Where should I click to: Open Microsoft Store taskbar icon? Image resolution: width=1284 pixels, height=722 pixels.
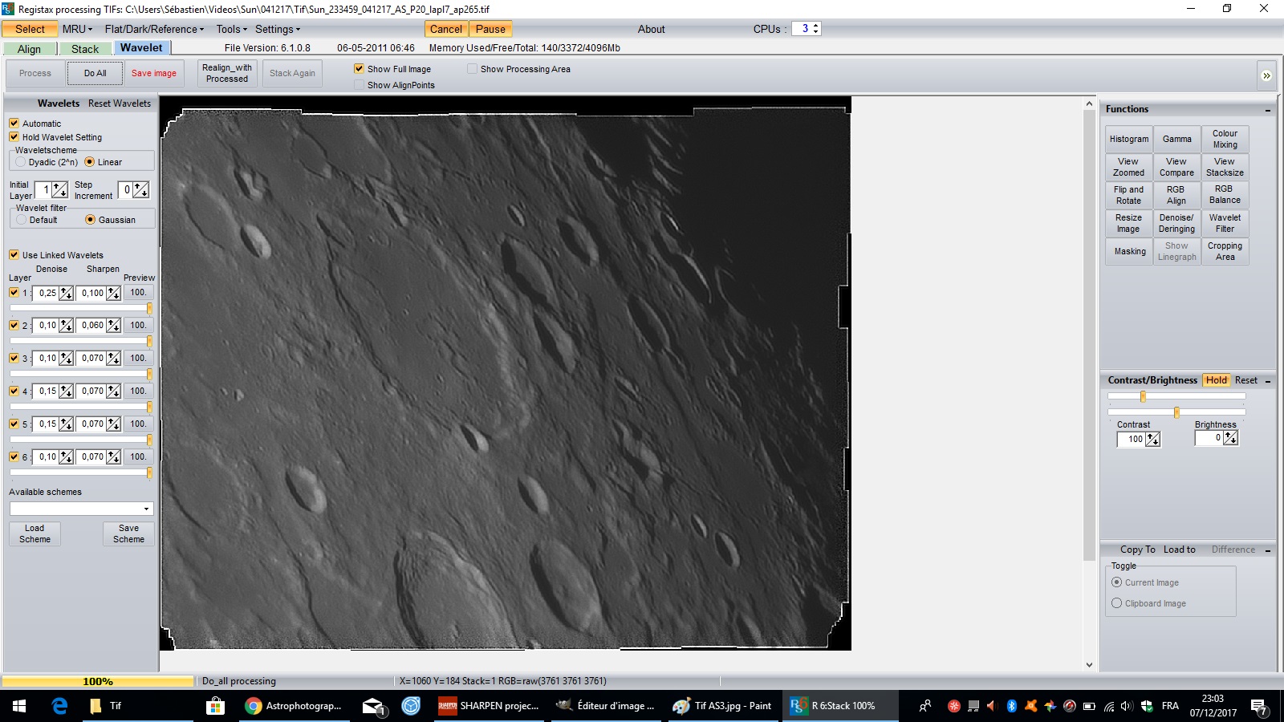215,706
